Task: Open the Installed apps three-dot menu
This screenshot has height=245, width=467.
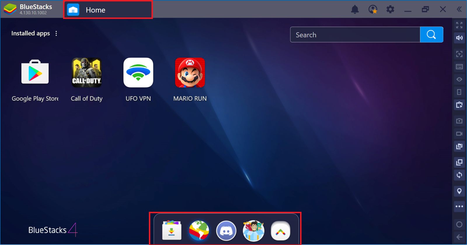Action: (x=56, y=34)
